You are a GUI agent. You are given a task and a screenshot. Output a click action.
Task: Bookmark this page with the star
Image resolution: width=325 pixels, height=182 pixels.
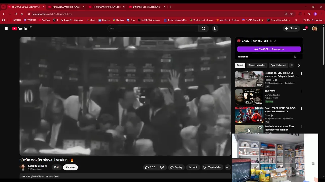[291, 14]
